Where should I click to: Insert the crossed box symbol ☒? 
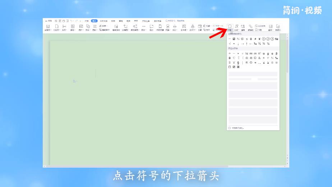[x=238, y=67]
